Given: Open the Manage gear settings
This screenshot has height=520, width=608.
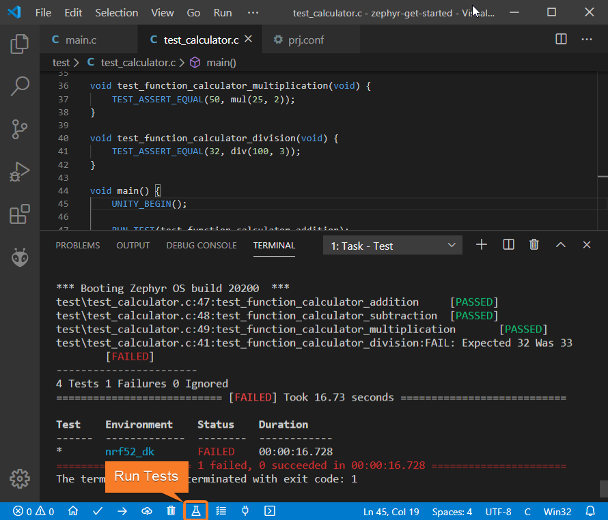Looking at the screenshot, I should coord(19,479).
